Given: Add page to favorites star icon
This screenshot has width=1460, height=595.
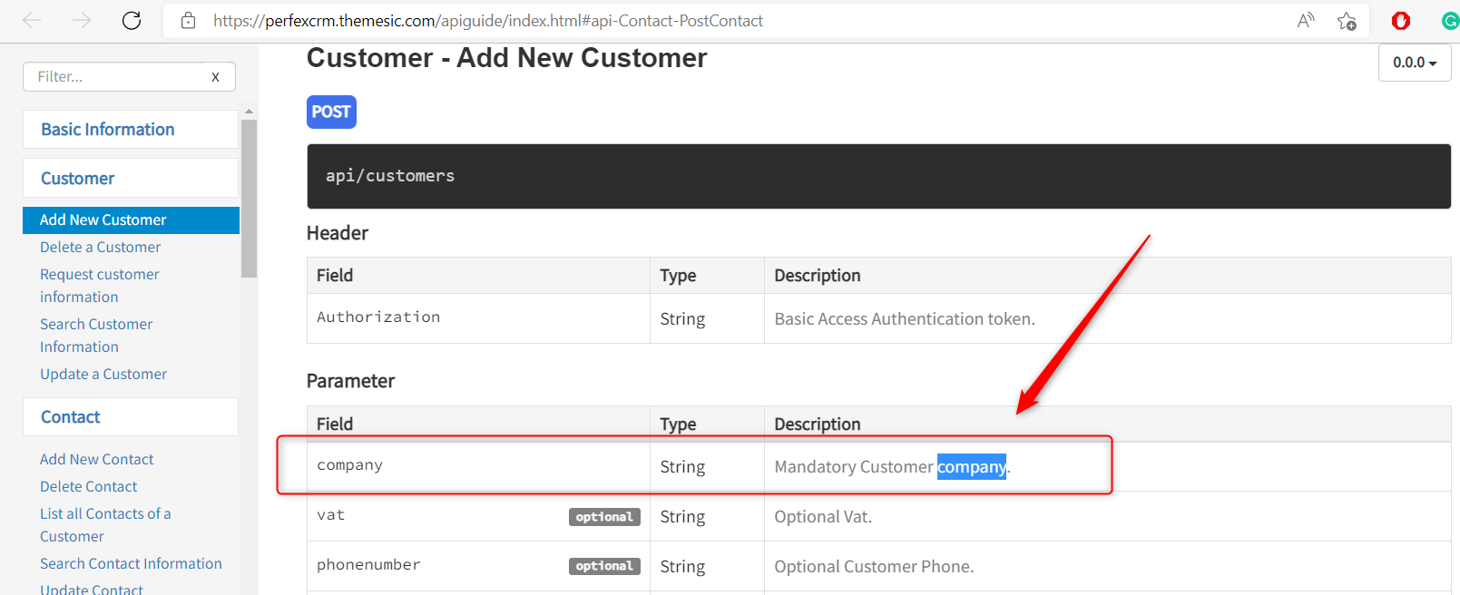Looking at the screenshot, I should click(1347, 20).
